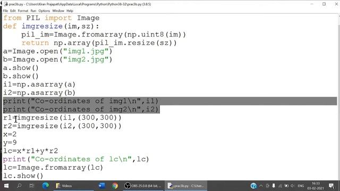Click on 'x=2' line
Screen dimensions: 340x191
click(x=10, y=134)
